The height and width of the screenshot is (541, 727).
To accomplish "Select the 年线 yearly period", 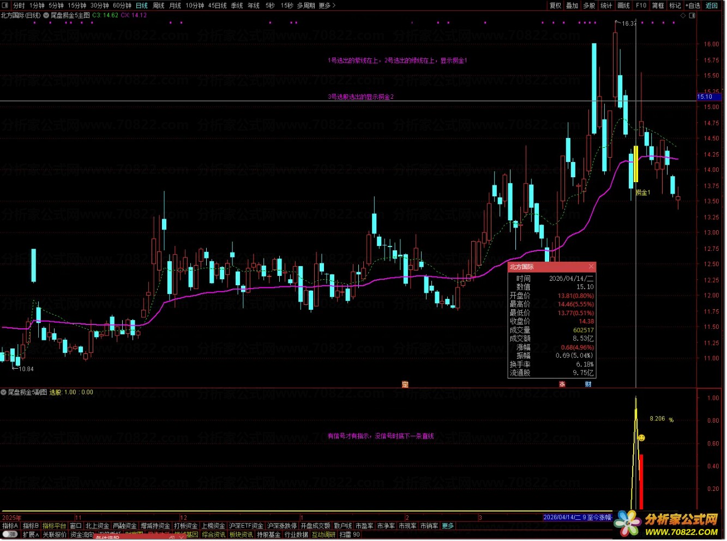I will tap(254, 5).
